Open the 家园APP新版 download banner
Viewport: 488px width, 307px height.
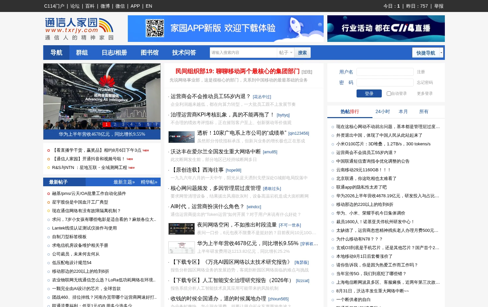pos(226,29)
